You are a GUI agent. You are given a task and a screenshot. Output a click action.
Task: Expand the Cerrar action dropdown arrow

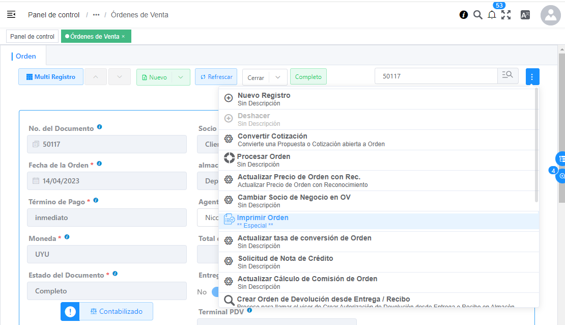pyautogui.click(x=278, y=77)
